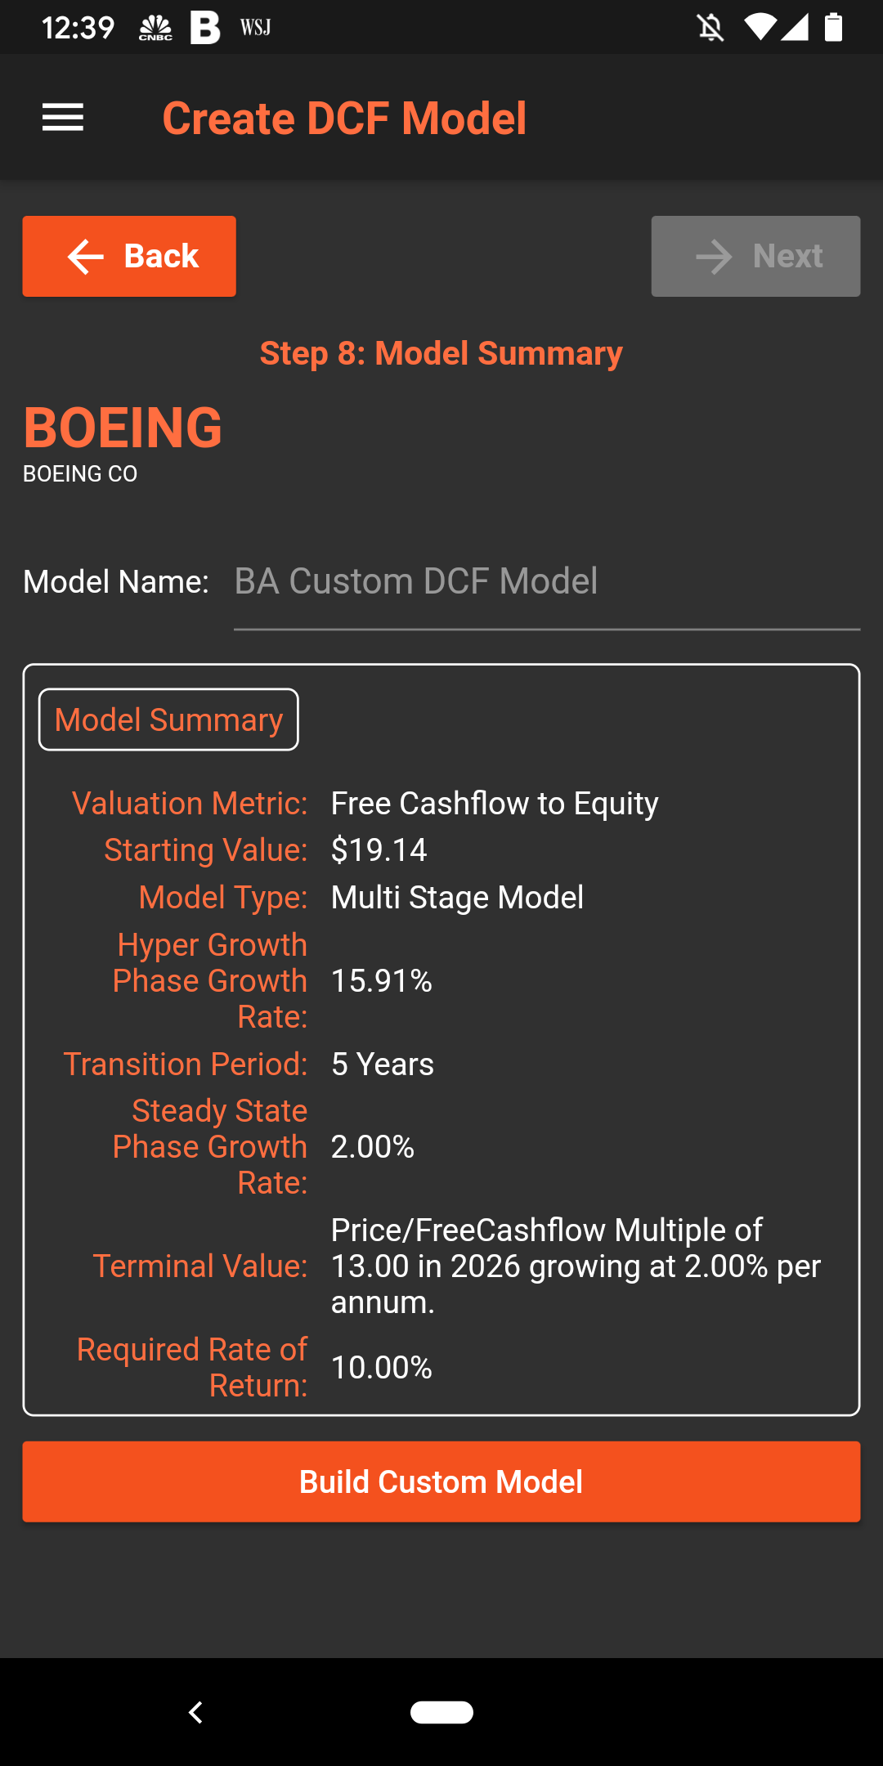Select the Model Summary tab label
This screenshot has width=883, height=1766.
168,719
